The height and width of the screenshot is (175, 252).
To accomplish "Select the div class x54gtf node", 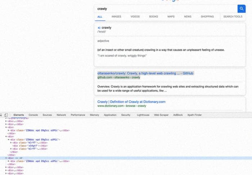I will (30, 146).
